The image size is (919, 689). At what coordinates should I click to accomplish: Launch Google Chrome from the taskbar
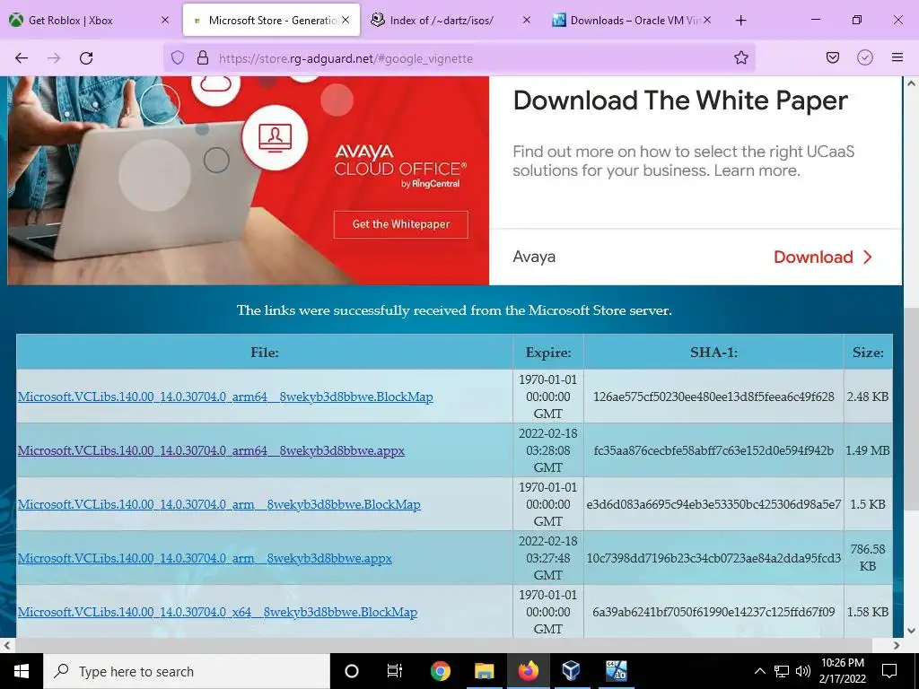[440, 671]
